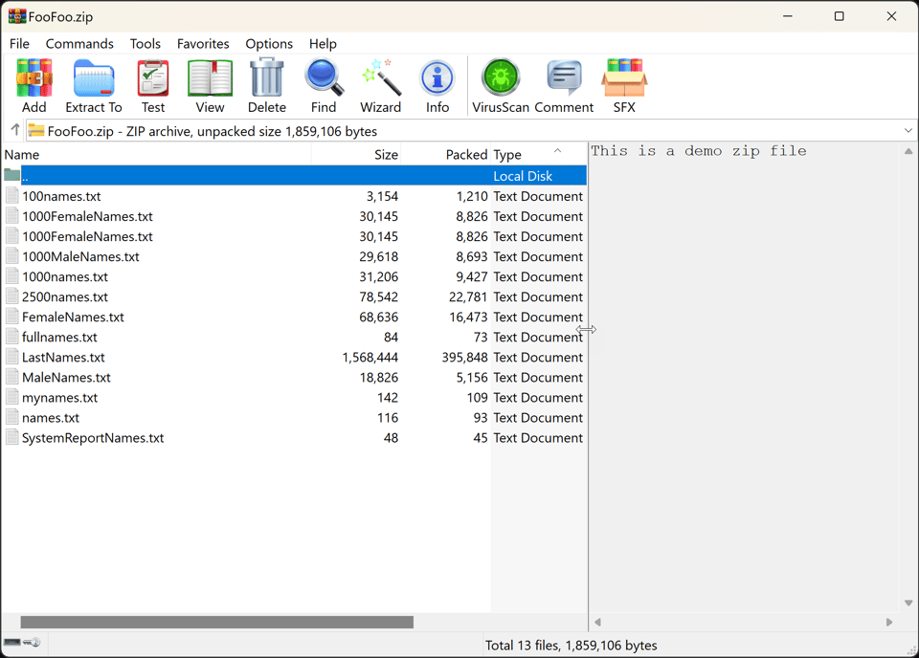Select the 2500names.txt file
The width and height of the screenshot is (919, 658).
[65, 296]
